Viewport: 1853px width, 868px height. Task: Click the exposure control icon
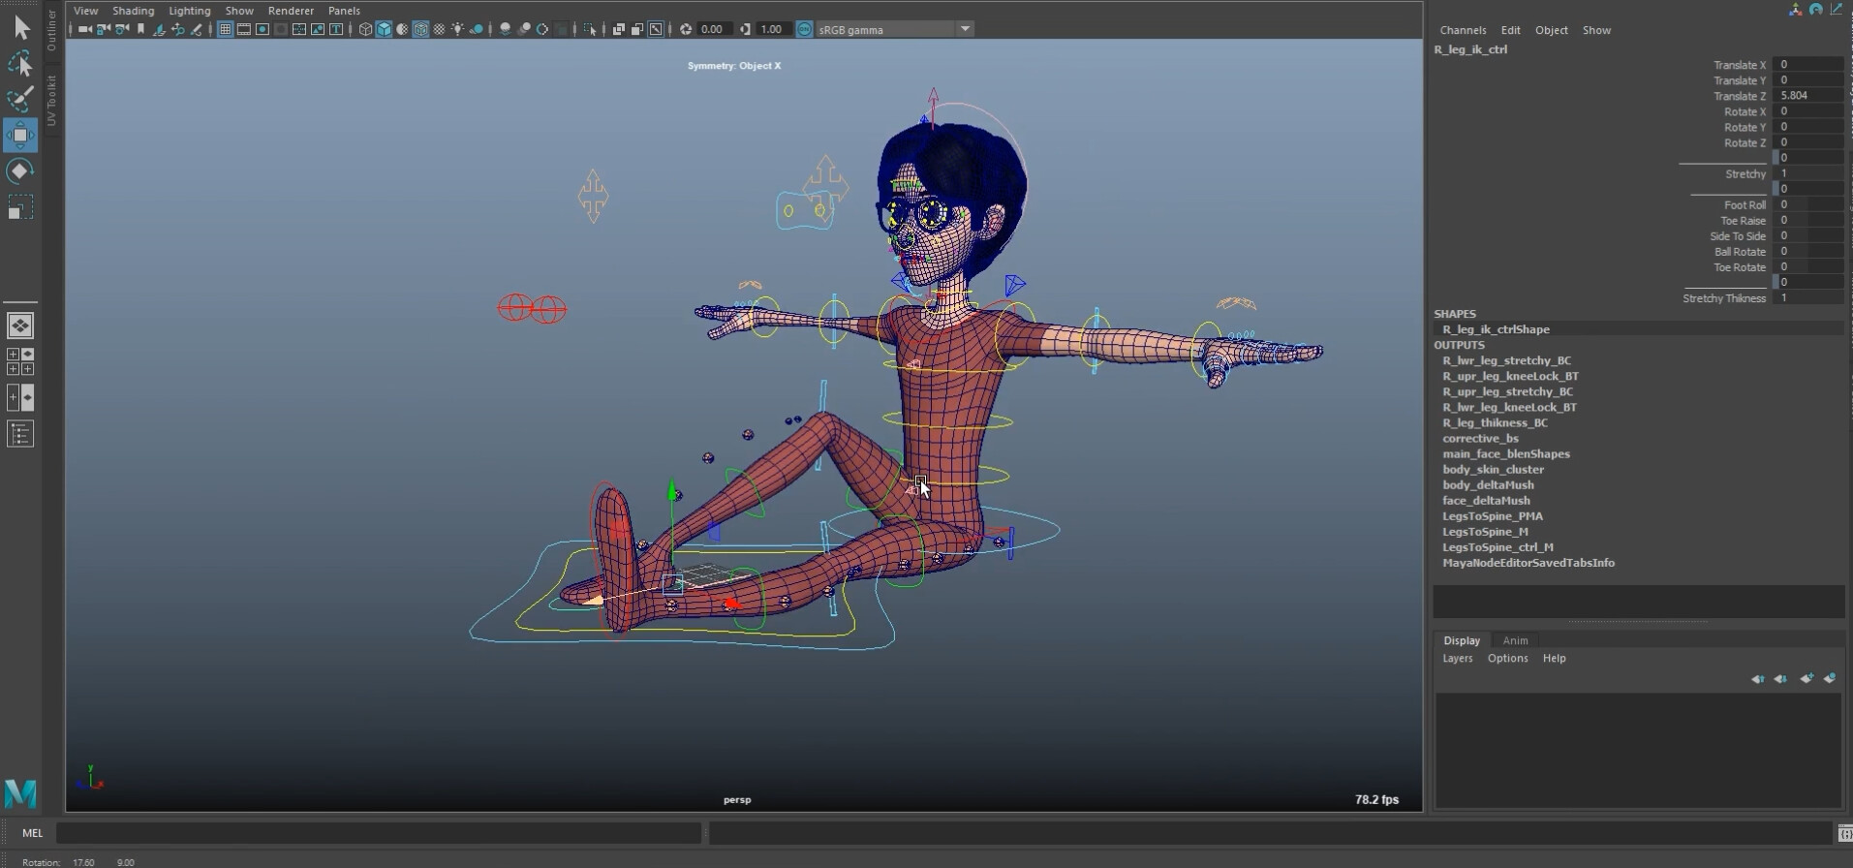(686, 29)
